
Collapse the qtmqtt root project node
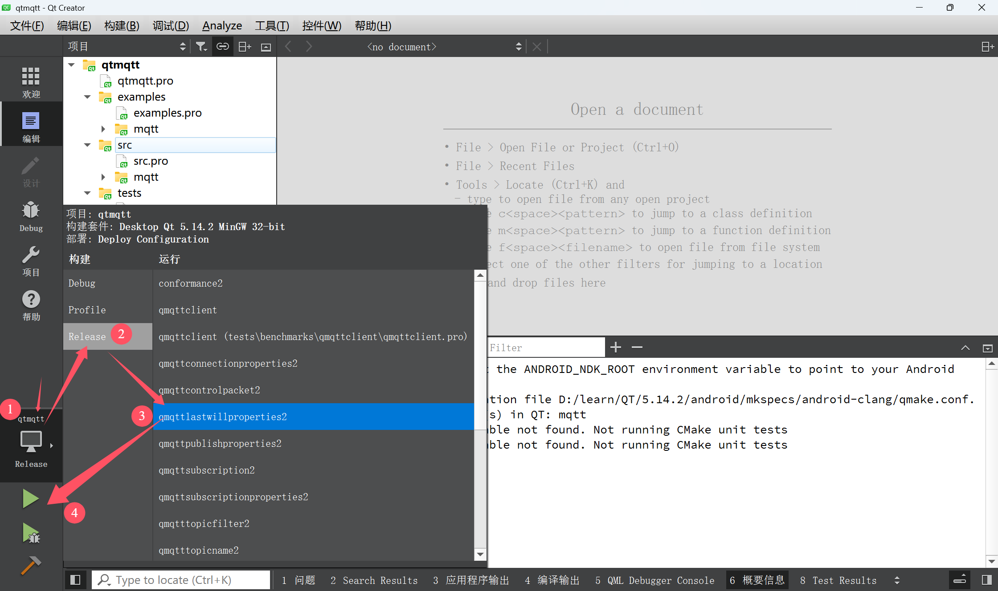(x=71, y=65)
